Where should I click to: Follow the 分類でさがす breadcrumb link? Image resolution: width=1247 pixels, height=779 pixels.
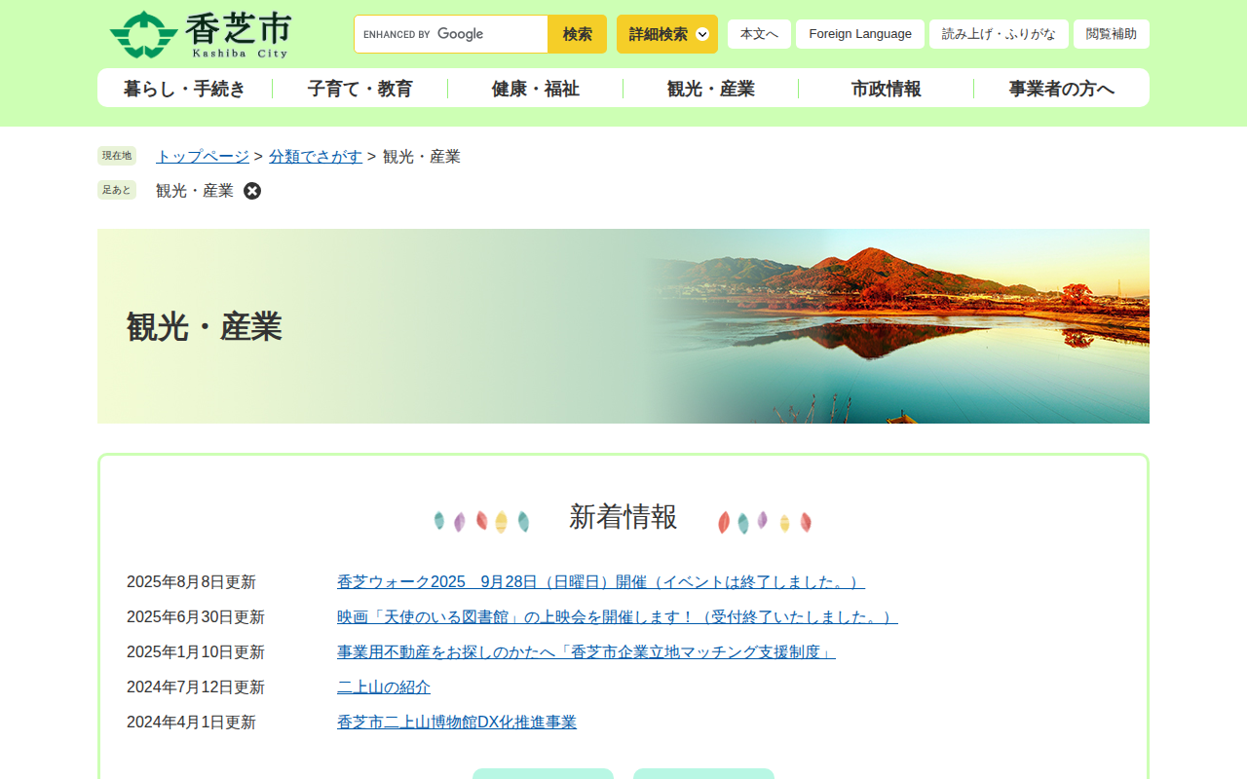tap(316, 157)
